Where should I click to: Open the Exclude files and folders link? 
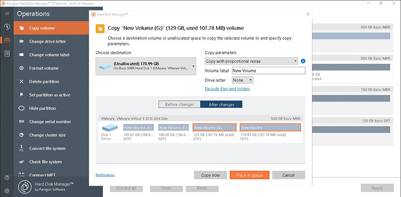(x=227, y=89)
